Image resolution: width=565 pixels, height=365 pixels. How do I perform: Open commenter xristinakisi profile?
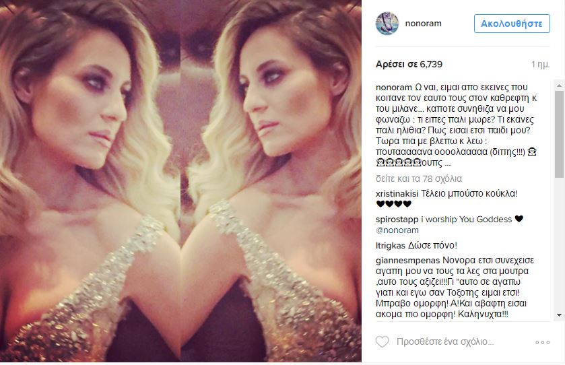click(397, 193)
